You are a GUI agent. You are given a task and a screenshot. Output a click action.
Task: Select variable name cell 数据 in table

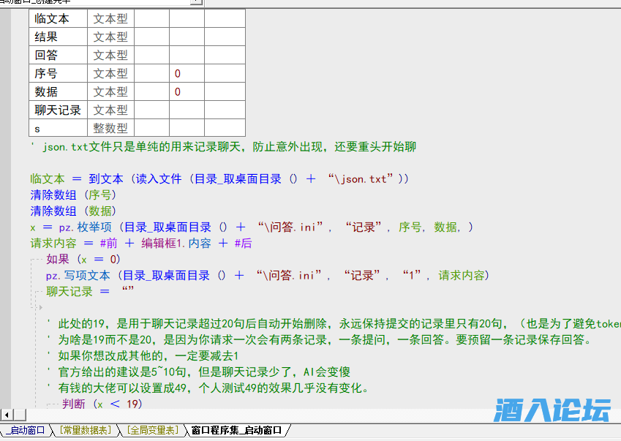point(59,91)
